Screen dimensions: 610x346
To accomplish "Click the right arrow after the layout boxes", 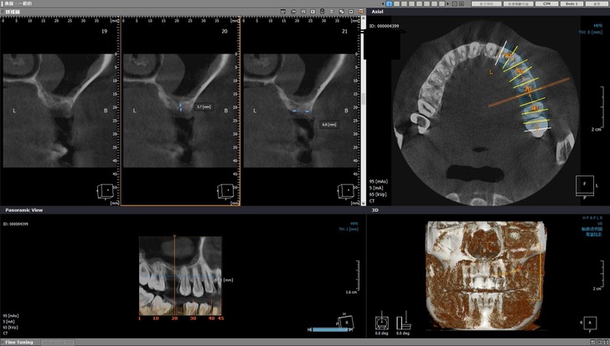I will point(447,3).
